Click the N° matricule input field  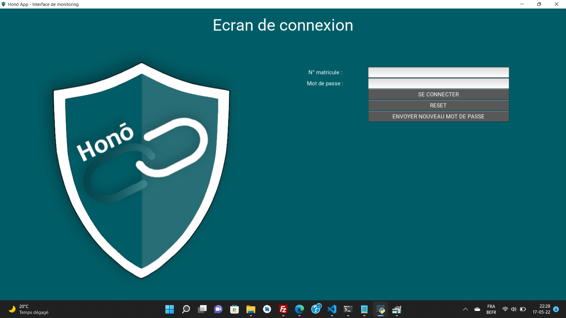pos(438,72)
